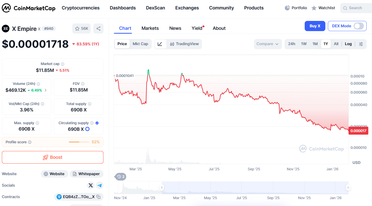Copy the contract address icon
372x206 pixels.
pos(98,197)
